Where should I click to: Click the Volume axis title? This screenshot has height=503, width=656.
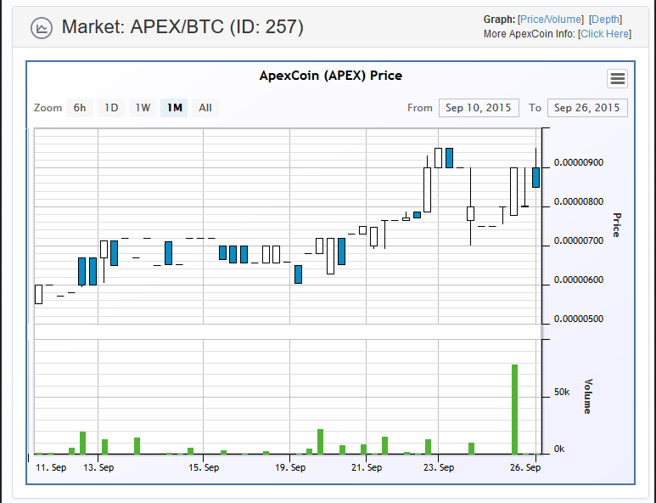[x=588, y=396]
